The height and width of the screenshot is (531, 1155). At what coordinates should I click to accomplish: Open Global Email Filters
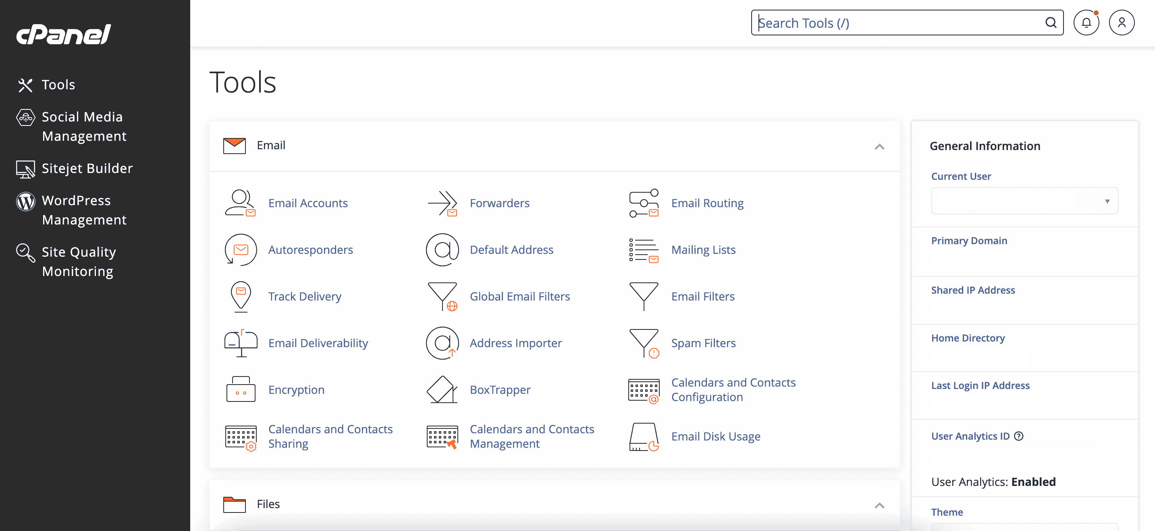[520, 296]
